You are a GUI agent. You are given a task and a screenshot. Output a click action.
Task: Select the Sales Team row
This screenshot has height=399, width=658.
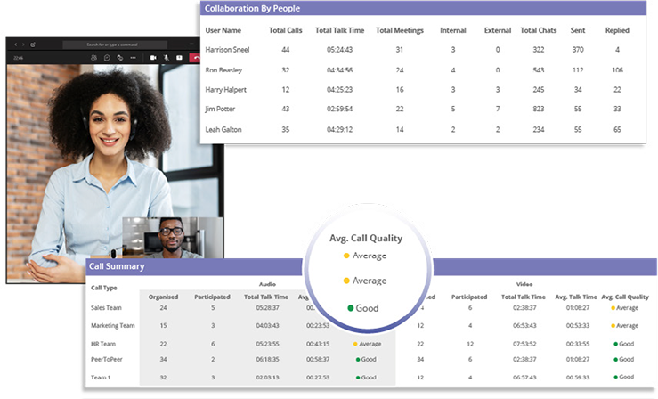click(x=106, y=307)
